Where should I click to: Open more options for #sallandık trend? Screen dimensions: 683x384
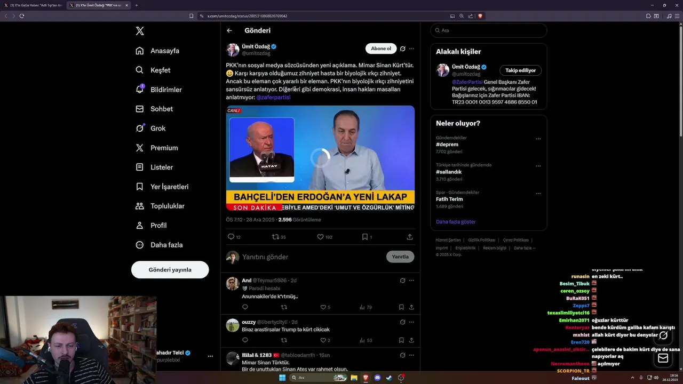point(538,166)
